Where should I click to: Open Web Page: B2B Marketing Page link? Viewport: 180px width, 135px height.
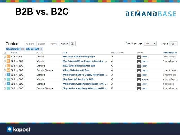(79, 57)
